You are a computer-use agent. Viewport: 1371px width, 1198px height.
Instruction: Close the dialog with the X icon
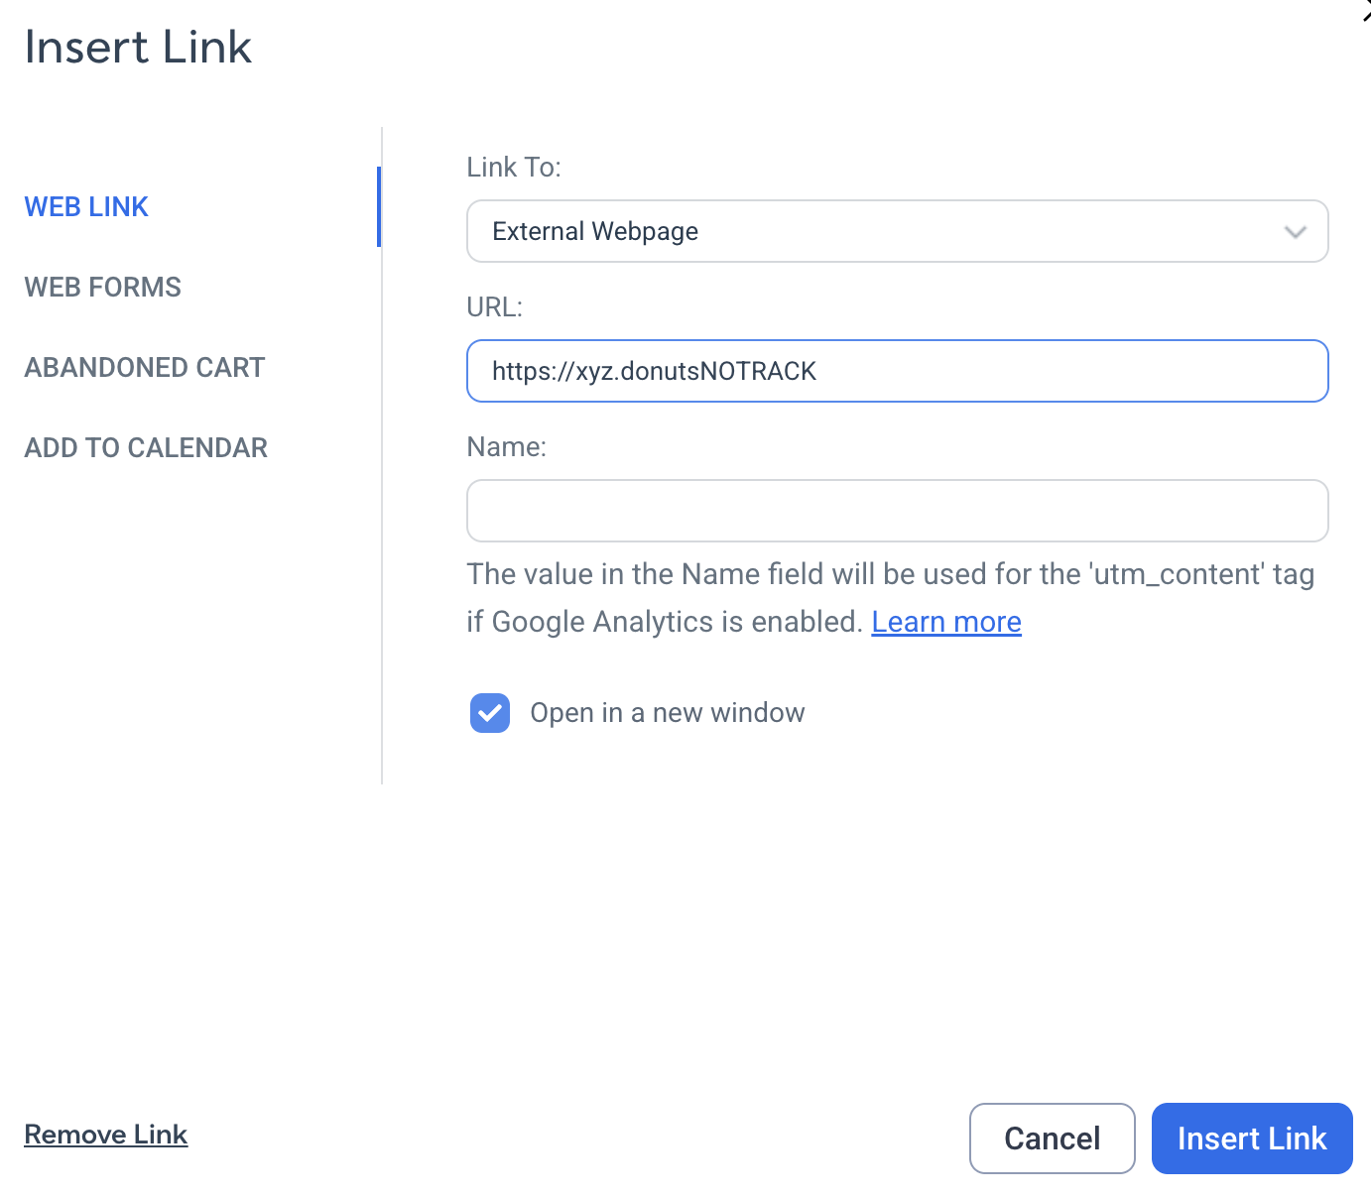click(1366, 12)
